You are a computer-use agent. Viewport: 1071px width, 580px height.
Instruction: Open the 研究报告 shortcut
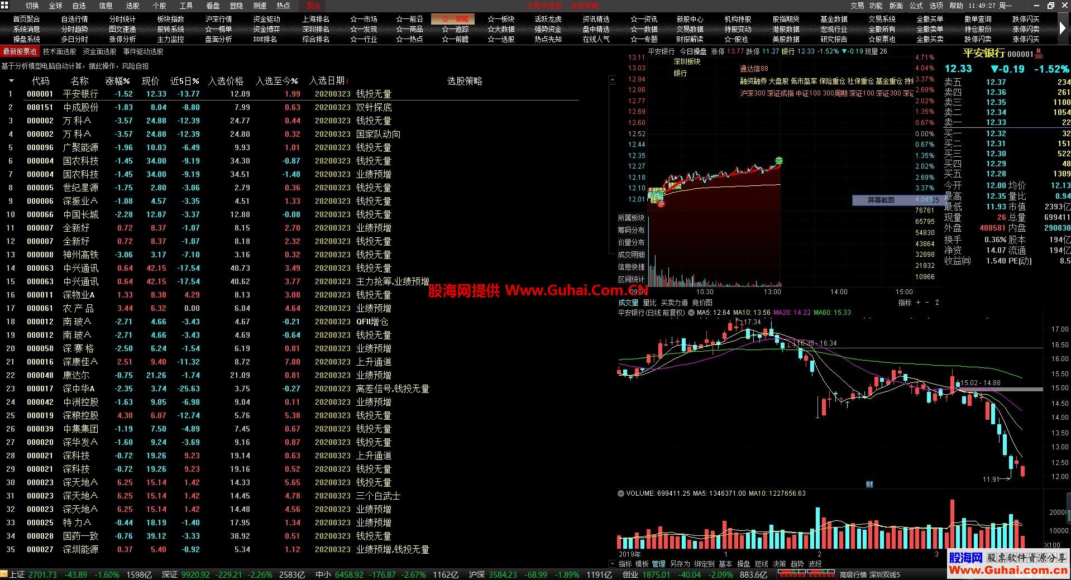(x=834, y=39)
